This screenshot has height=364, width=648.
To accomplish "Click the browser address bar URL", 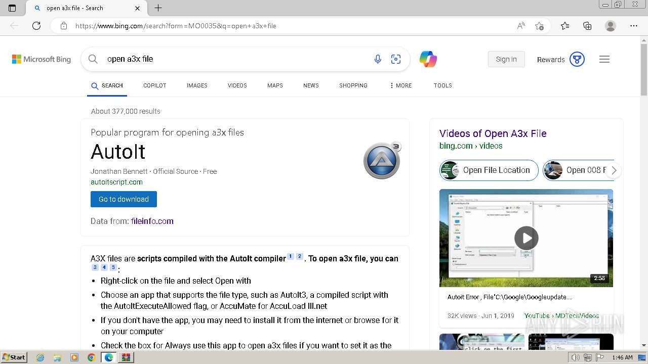I will coord(176,26).
